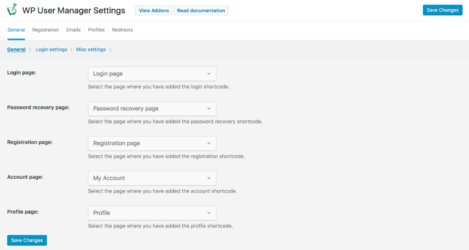Viewport: 469px width, 250px height.
Task: Select the General main tab
Action: click(16, 30)
